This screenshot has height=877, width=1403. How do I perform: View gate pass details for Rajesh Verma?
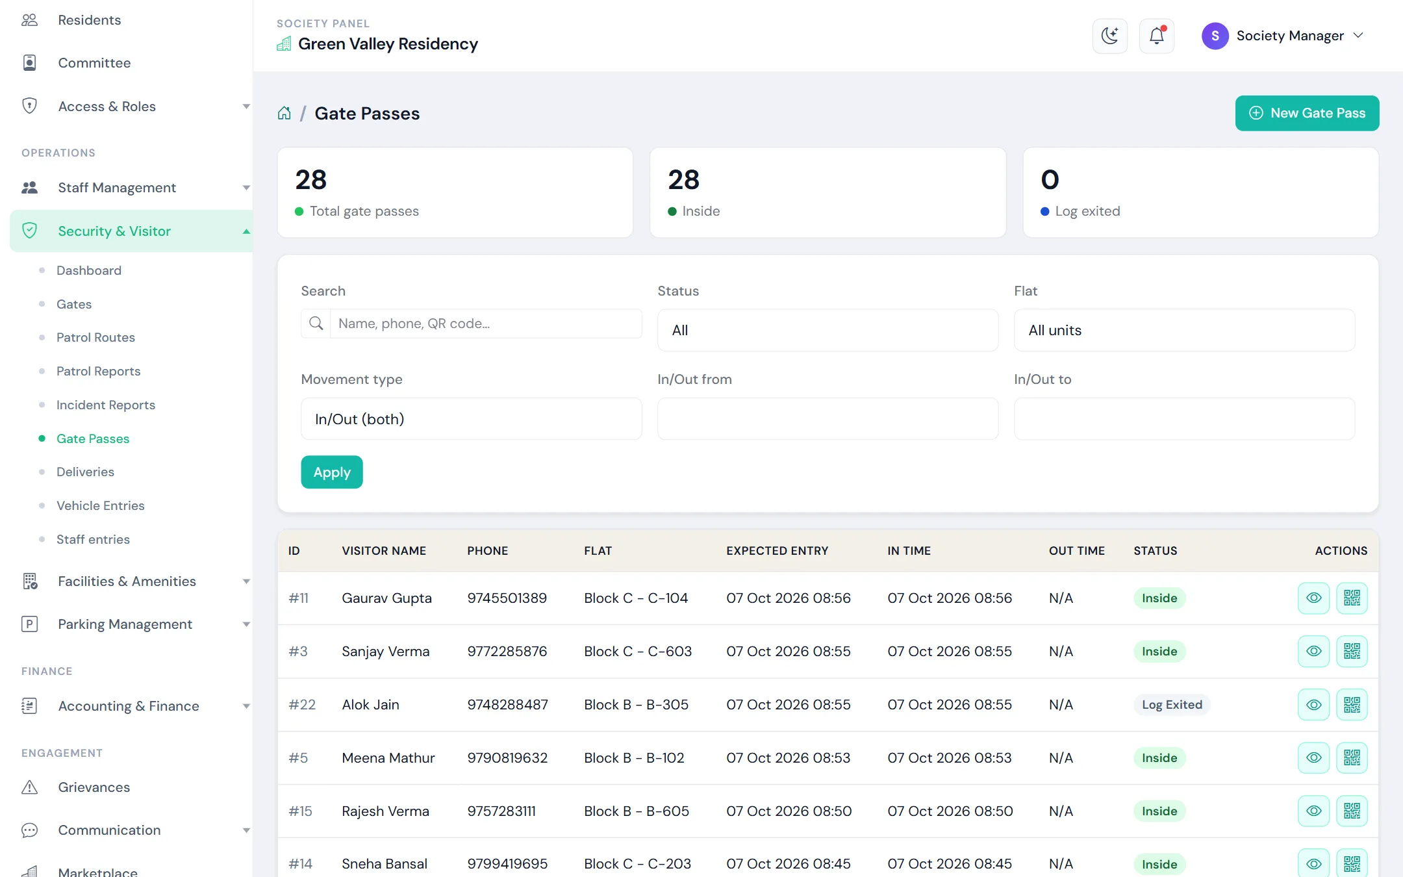[x=1313, y=811]
